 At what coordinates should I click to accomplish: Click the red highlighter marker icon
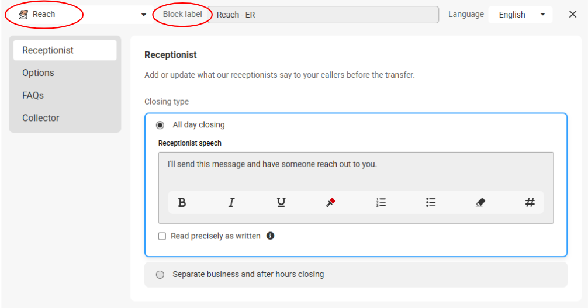(x=331, y=203)
